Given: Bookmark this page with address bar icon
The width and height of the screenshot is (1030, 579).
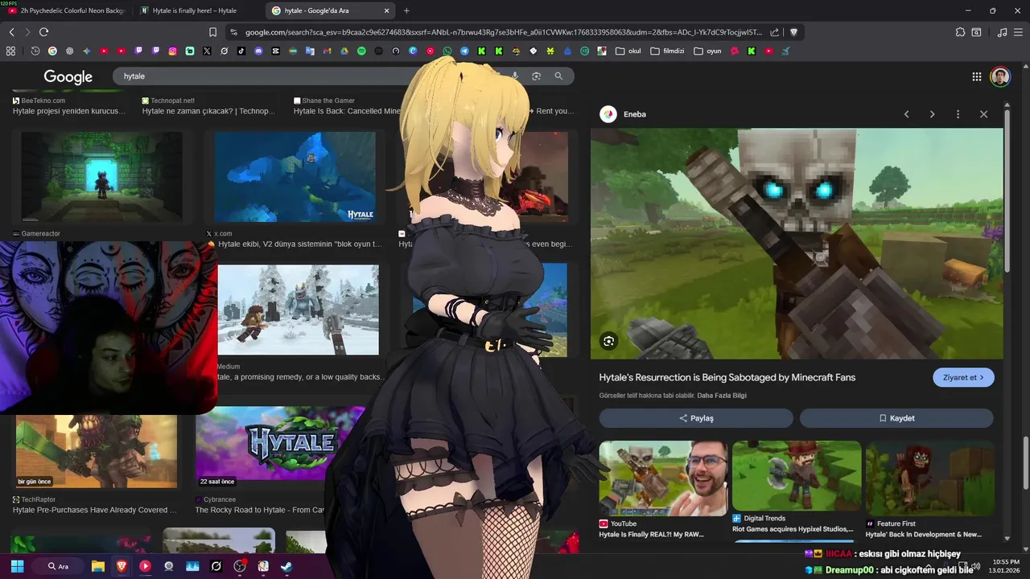Looking at the screenshot, I should (212, 32).
